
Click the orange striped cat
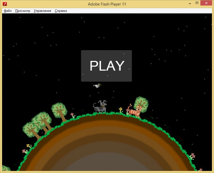[x=134, y=111]
